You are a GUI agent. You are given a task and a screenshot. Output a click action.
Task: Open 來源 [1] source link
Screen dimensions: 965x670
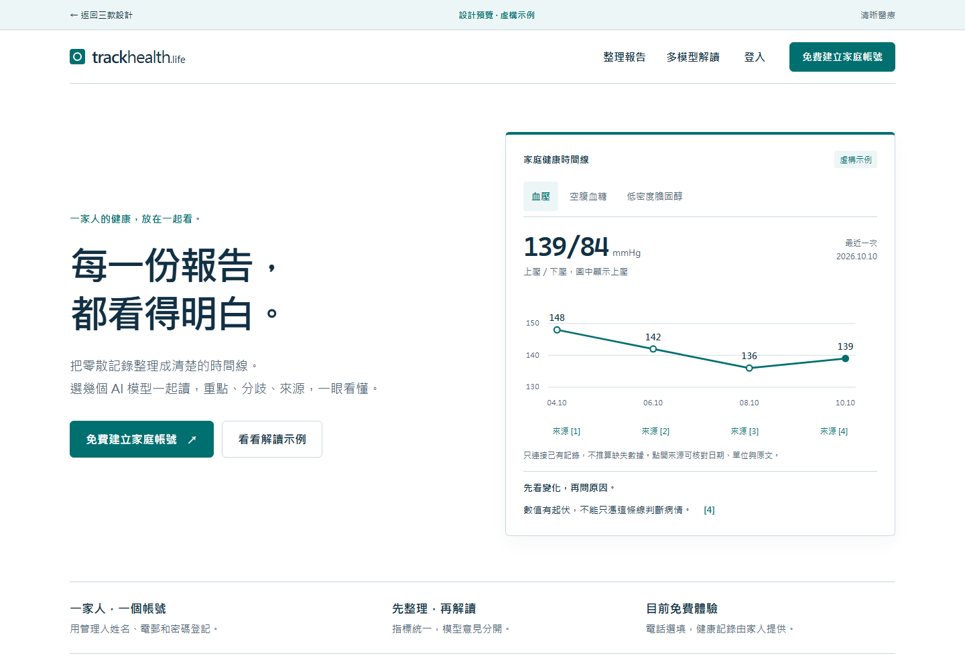[566, 431]
